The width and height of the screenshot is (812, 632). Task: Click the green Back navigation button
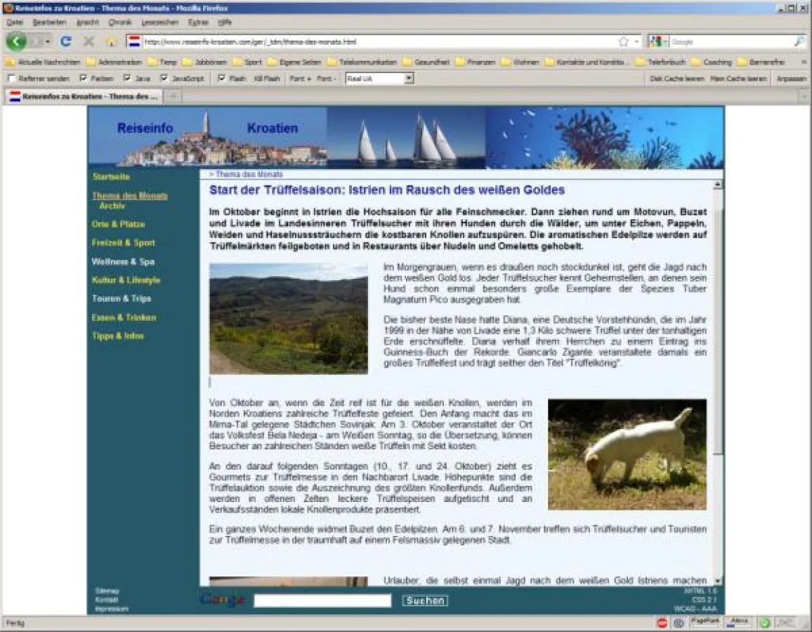tap(16, 41)
